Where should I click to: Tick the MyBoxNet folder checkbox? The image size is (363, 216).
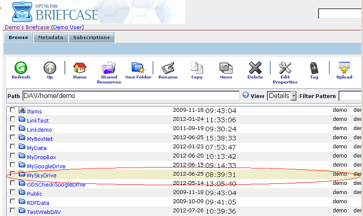pyautogui.click(x=13, y=137)
